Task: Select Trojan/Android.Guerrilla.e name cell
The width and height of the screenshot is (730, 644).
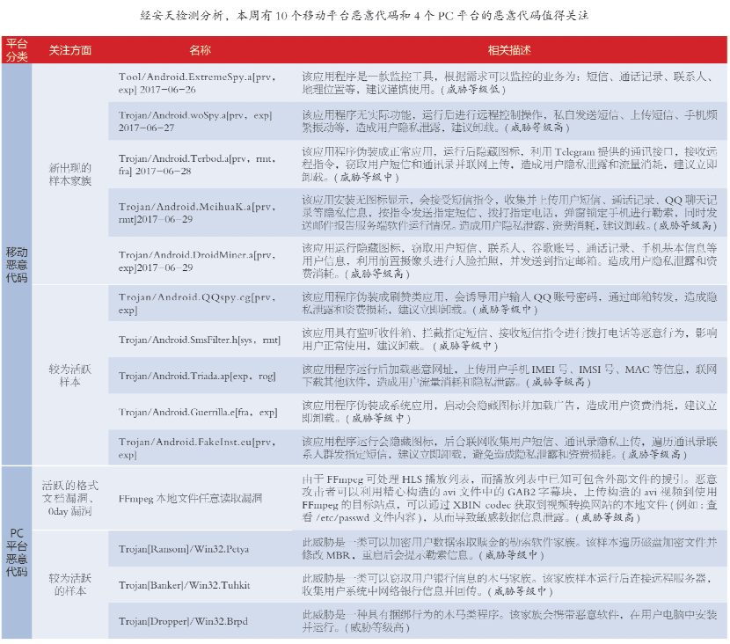Action: pos(201,412)
